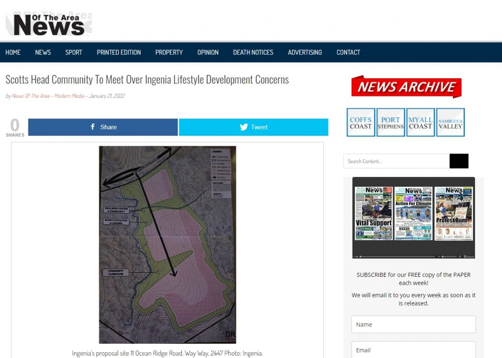Share article on Facebook

click(103, 127)
